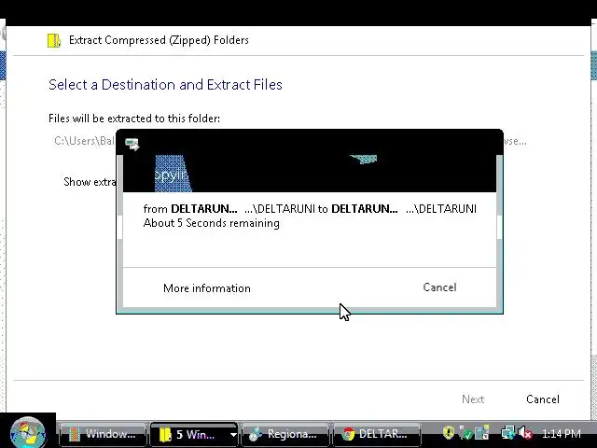Click 'Files will be extracted to this folder:' label

coord(134,119)
